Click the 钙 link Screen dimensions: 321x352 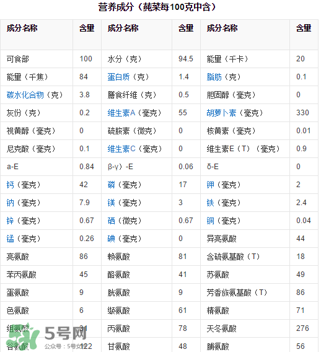coord(10,185)
